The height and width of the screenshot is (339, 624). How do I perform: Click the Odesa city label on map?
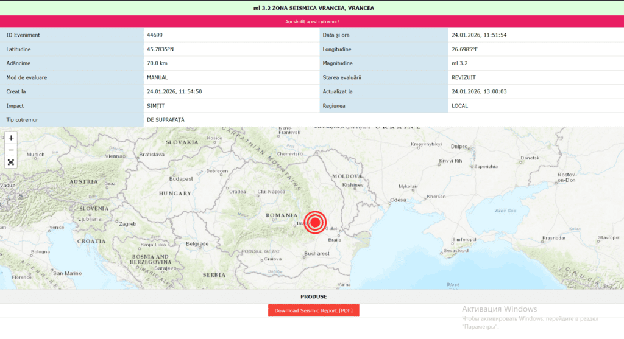pyautogui.click(x=398, y=200)
